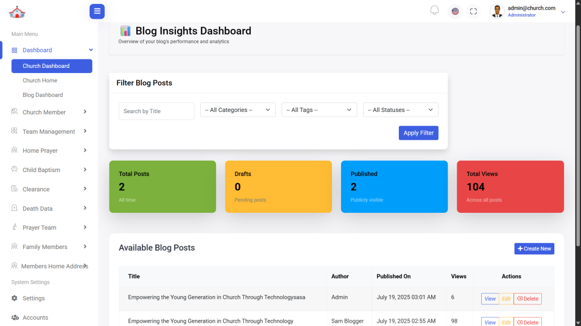Open the All Categories dropdown

point(238,110)
